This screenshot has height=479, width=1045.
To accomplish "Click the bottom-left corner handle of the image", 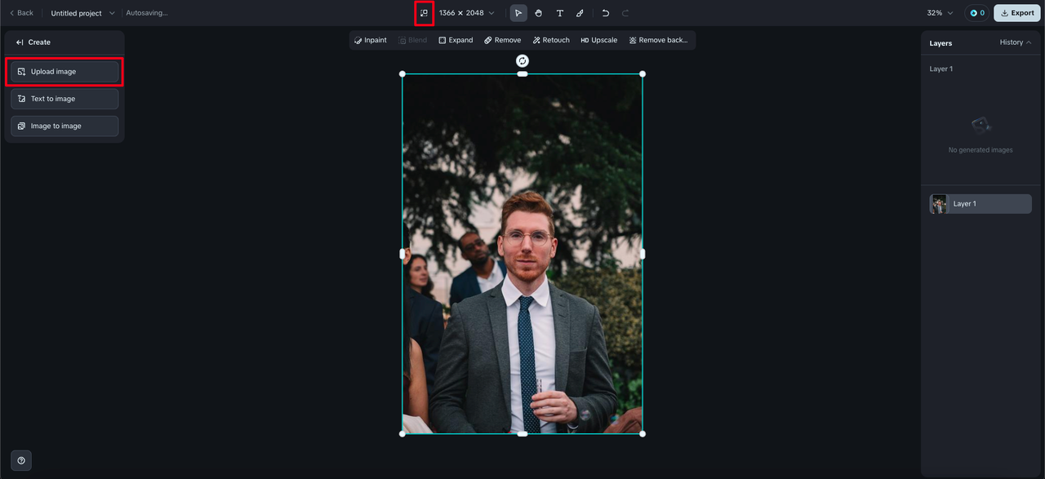I will point(402,433).
